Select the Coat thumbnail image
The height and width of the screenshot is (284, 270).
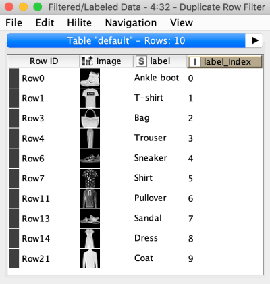(90, 258)
